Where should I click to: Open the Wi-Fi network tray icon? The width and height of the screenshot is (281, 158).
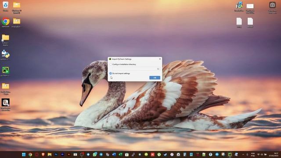pos(259,154)
